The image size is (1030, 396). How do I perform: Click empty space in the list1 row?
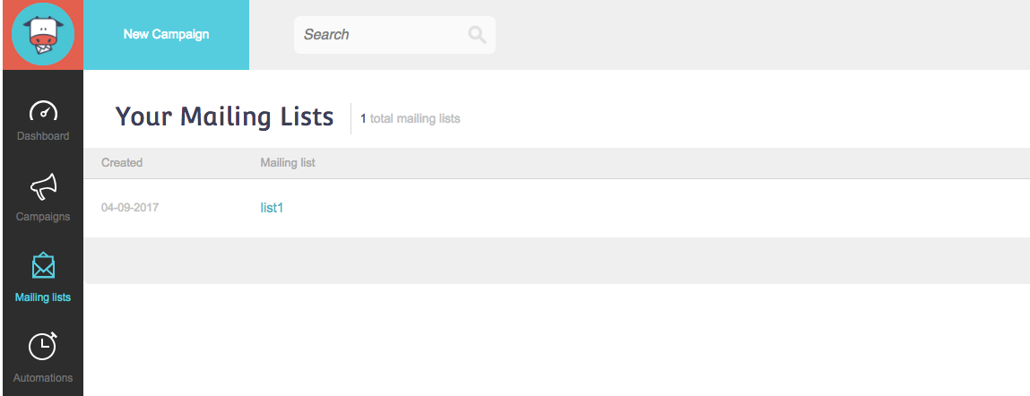657,208
